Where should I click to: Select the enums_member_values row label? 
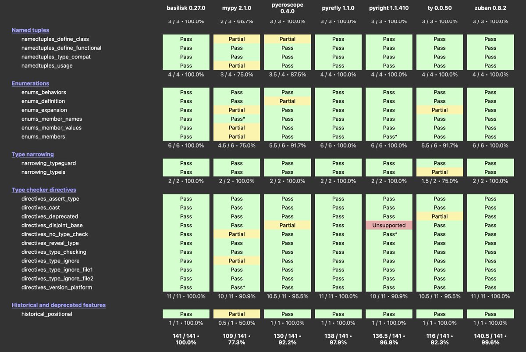point(51,128)
